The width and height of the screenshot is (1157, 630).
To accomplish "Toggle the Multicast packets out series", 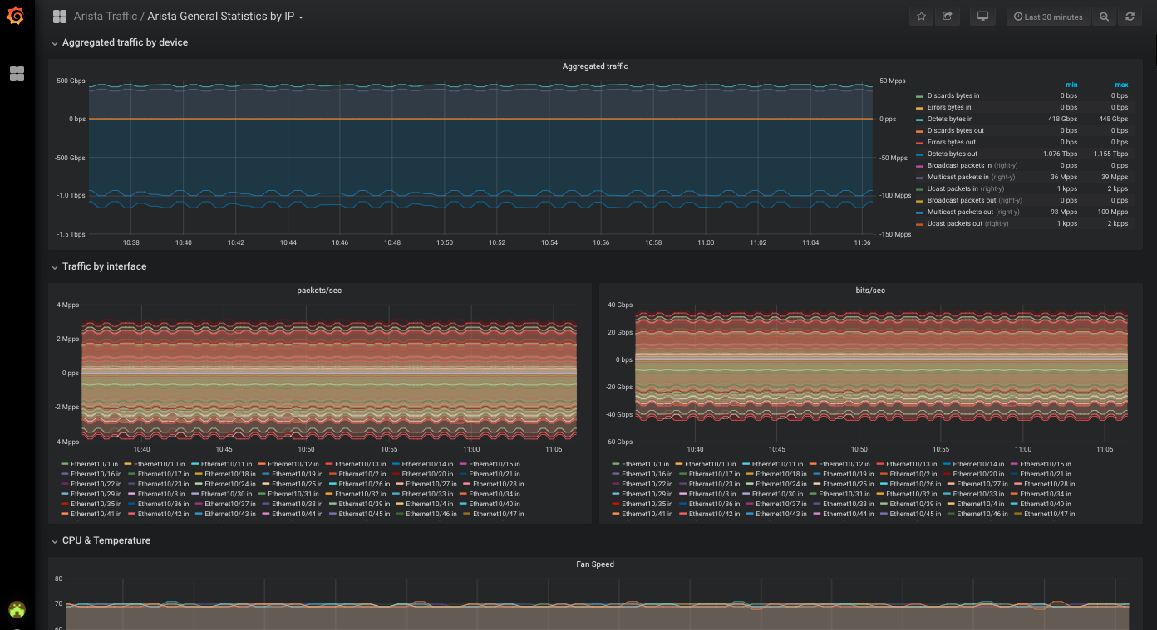I will (962, 212).
